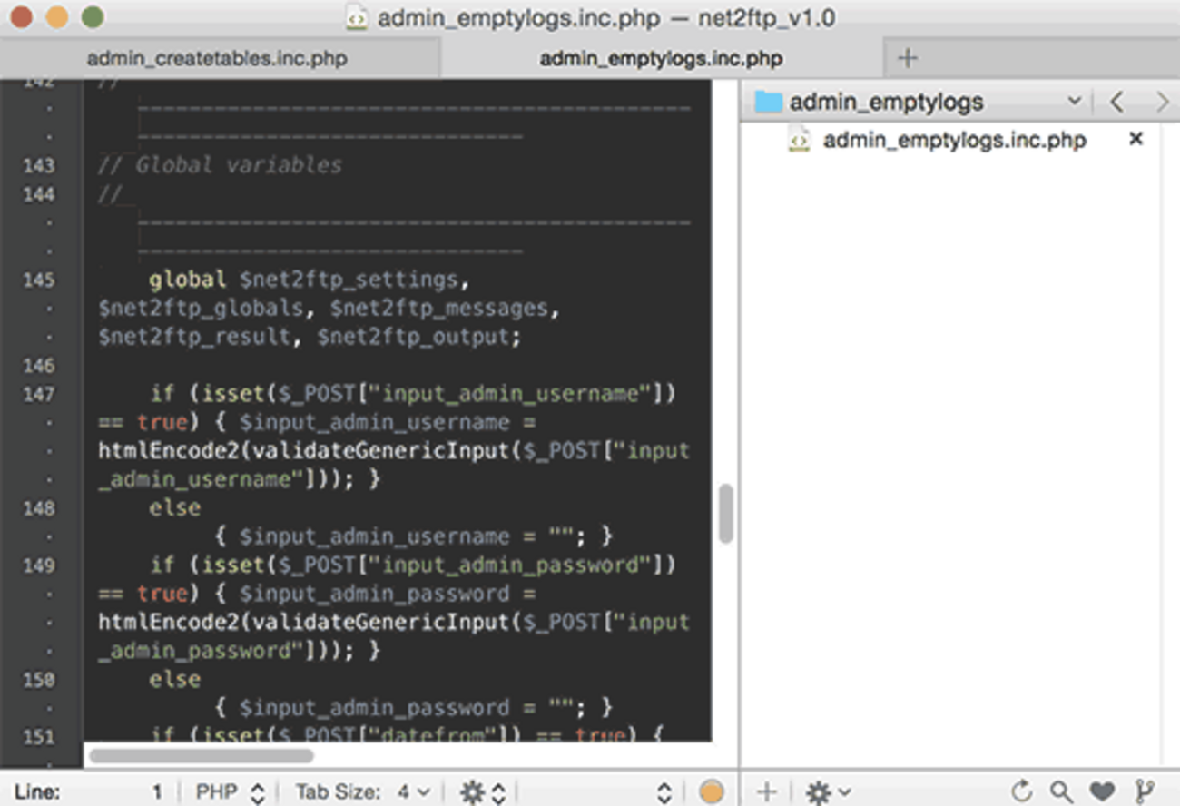Viewport: 1180px width, 806px height.
Task: Navigate forward with the right chevron arrow
Action: (x=1163, y=101)
